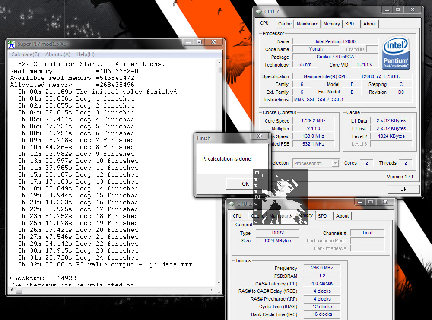Click the Technology value '65 nm'
Screen dimensions: 432x320
[305, 64]
